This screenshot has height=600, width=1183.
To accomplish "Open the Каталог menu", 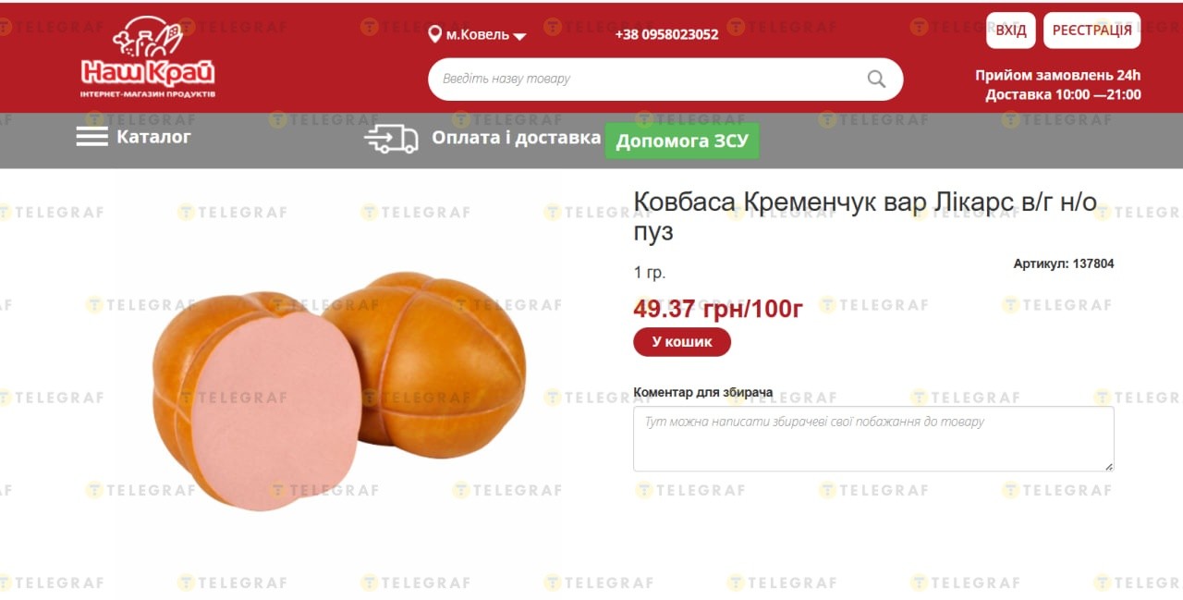I will pos(153,137).
